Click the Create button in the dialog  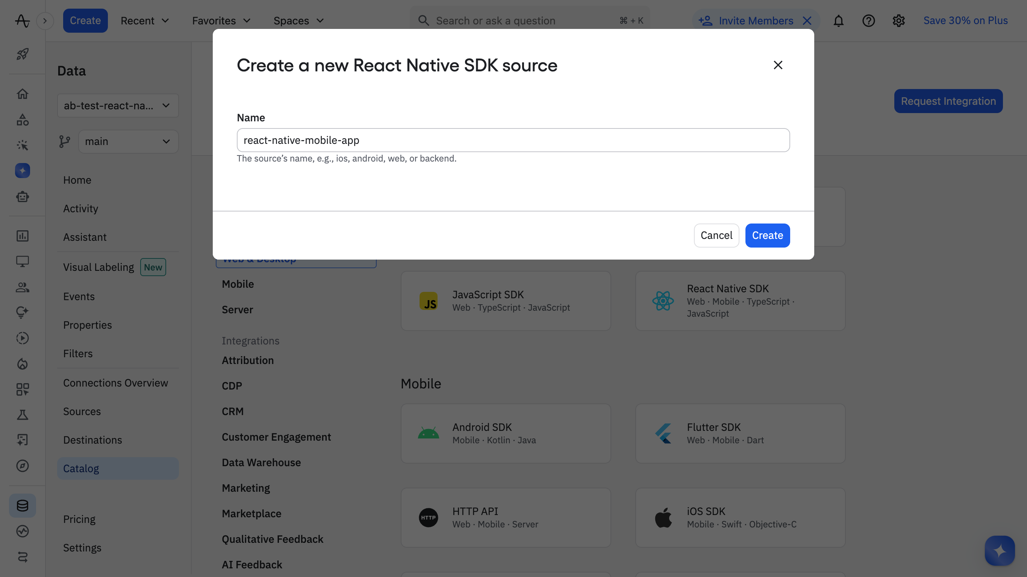click(767, 235)
